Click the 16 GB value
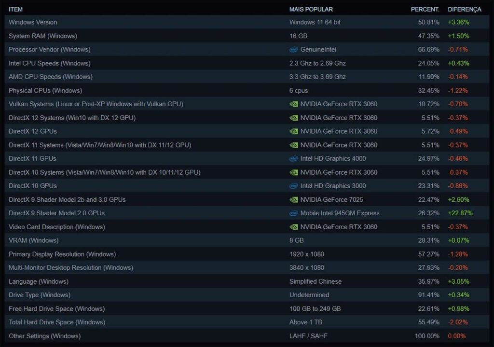The image size is (494, 347). pyautogui.click(x=298, y=36)
